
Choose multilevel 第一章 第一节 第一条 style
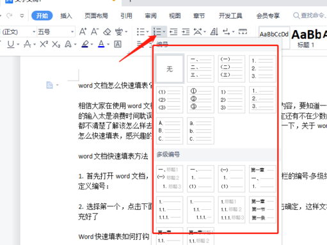click(x=262, y=210)
